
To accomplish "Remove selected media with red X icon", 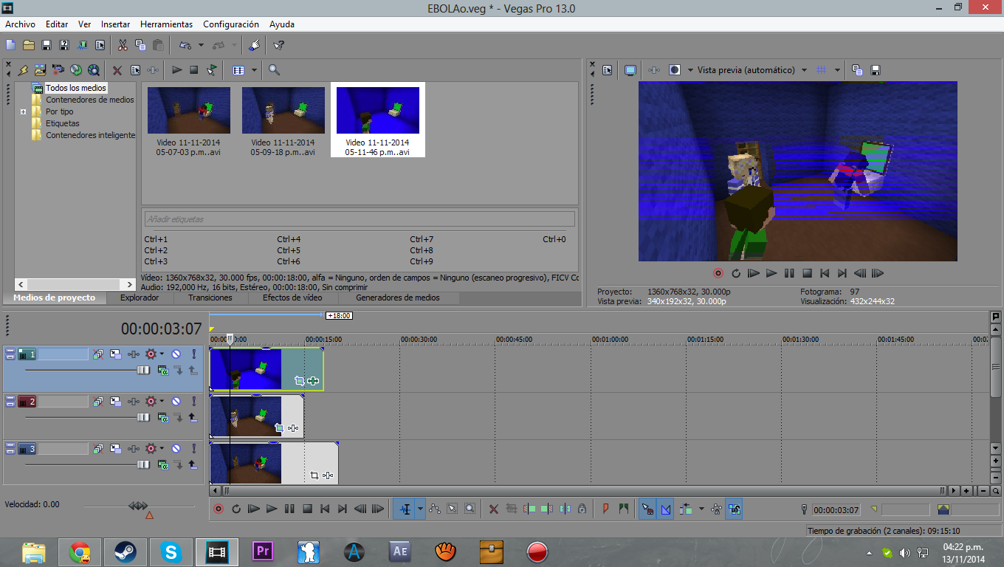I will (117, 70).
